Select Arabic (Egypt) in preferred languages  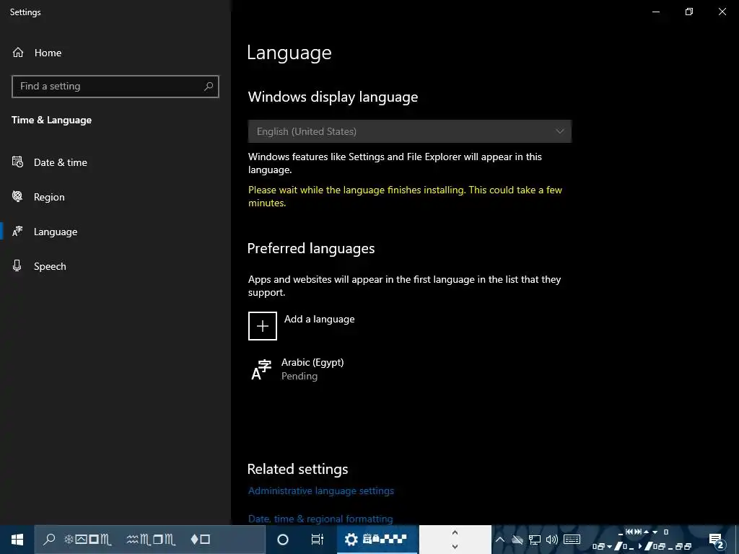coord(312,369)
